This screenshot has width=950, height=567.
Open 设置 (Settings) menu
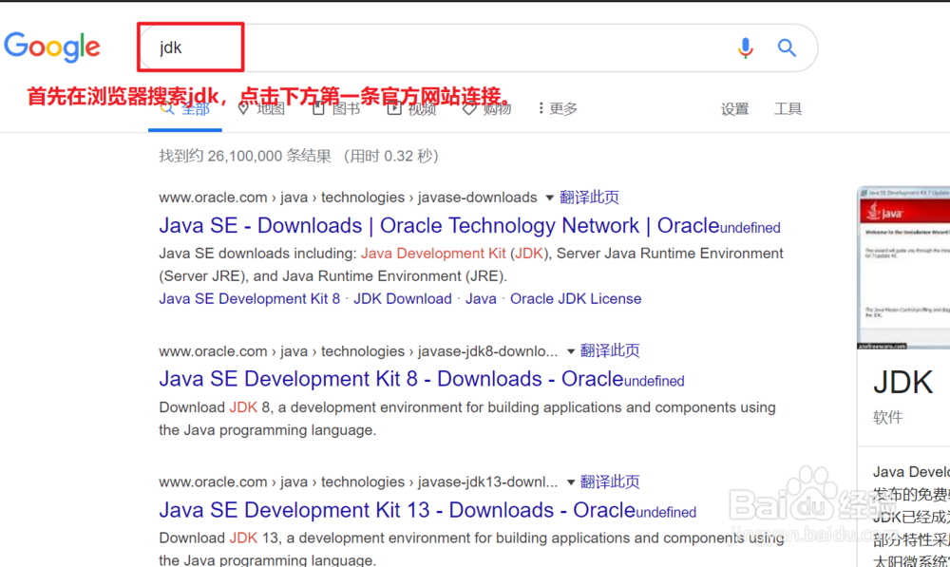click(x=735, y=109)
